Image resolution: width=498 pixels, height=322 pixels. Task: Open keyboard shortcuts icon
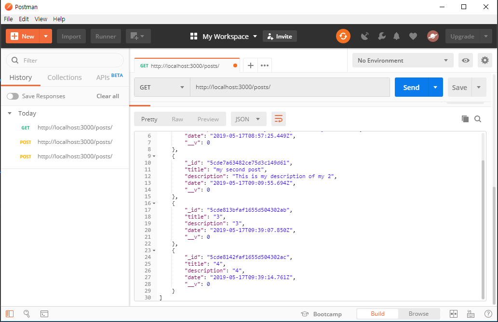(x=471, y=314)
